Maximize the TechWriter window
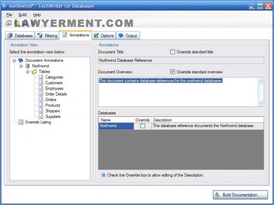Viewport: 274px width, 205px height. coord(260,6)
